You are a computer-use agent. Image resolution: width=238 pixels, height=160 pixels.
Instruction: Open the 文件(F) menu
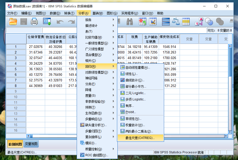pyautogui.click(x=12, y=13)
